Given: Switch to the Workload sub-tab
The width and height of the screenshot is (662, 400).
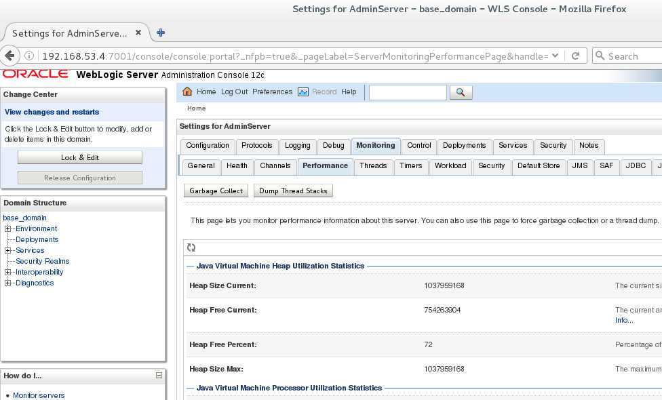Looking at the screenshot, I should 450,166.
